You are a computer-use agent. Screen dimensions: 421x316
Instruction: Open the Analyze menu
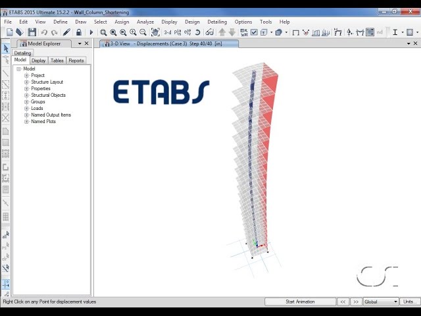click(145, 22)
